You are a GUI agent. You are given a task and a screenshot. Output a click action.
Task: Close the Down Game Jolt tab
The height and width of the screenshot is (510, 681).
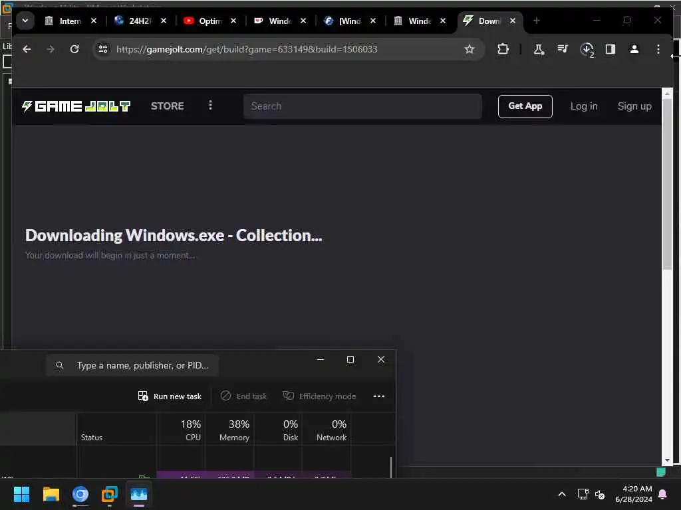[513, 21]
